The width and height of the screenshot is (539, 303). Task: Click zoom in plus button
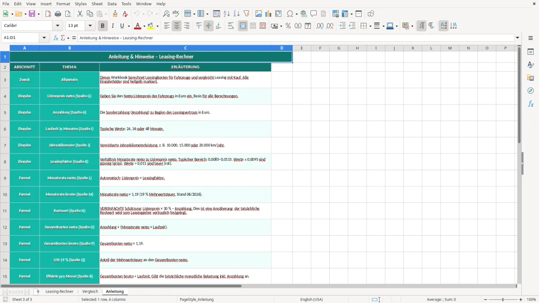tap(521, 299)
